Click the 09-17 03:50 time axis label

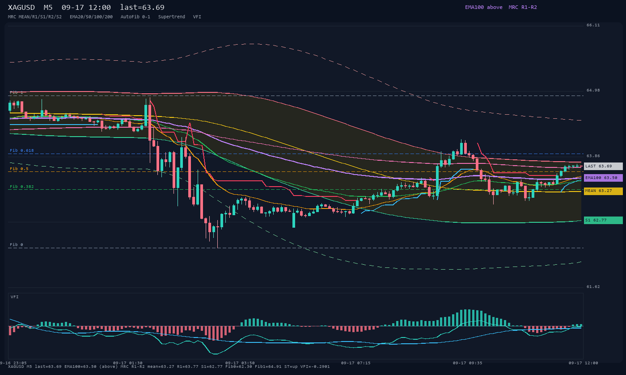click(240, 363)
